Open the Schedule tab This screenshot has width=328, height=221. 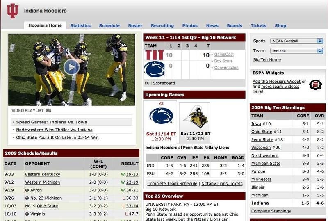[x=109, y=25]
